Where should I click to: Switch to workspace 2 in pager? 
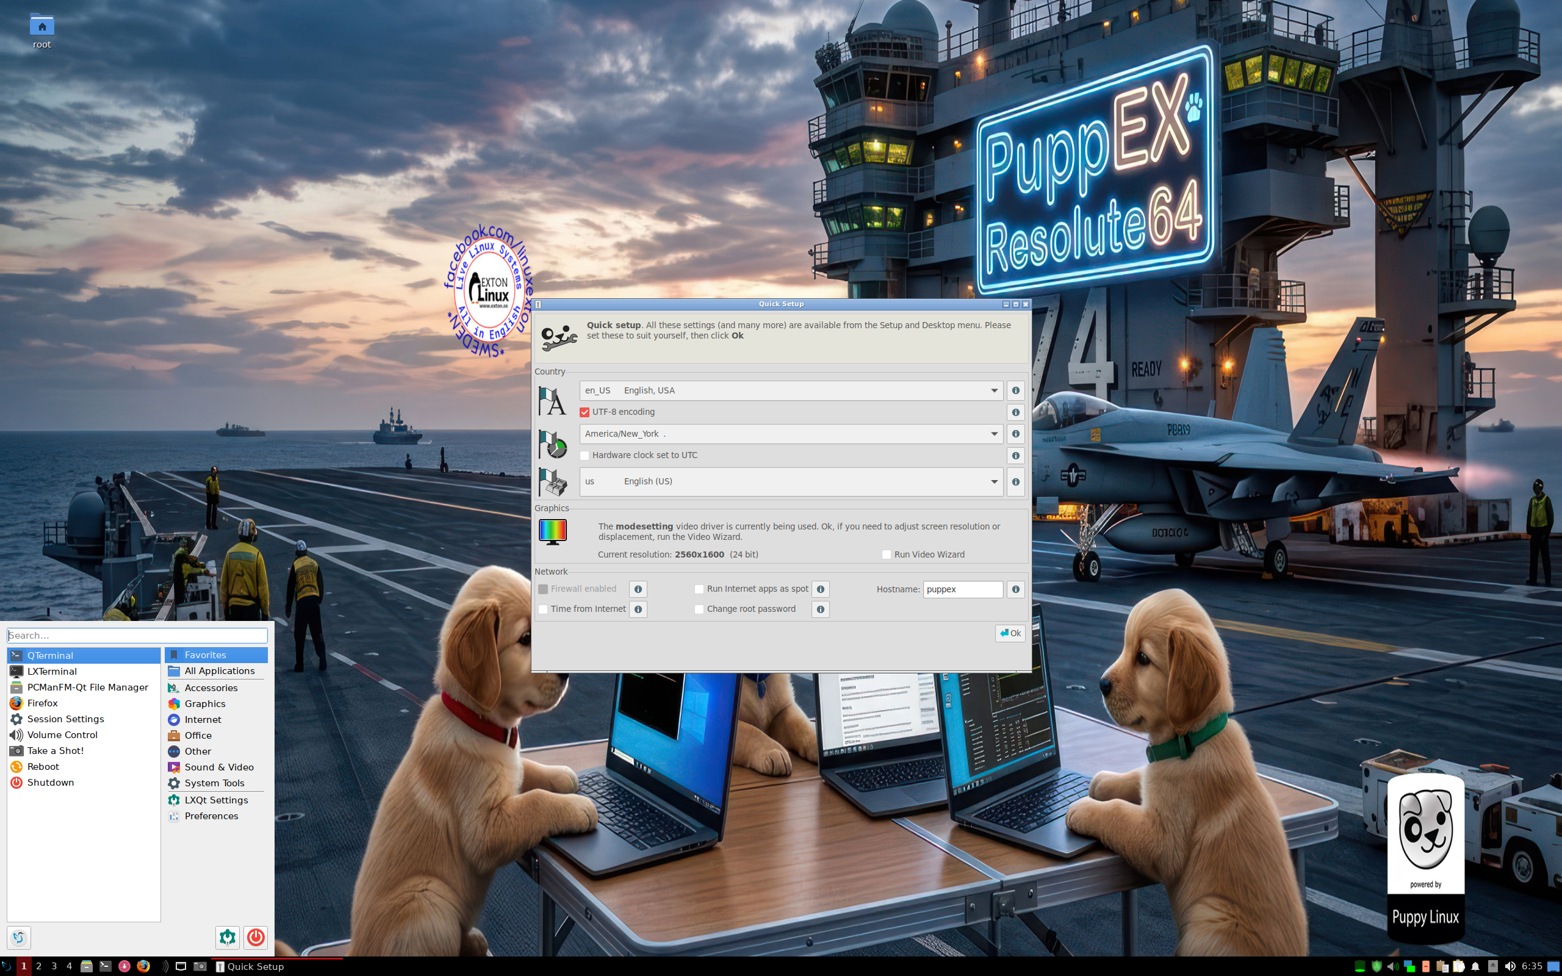point(38,966)
